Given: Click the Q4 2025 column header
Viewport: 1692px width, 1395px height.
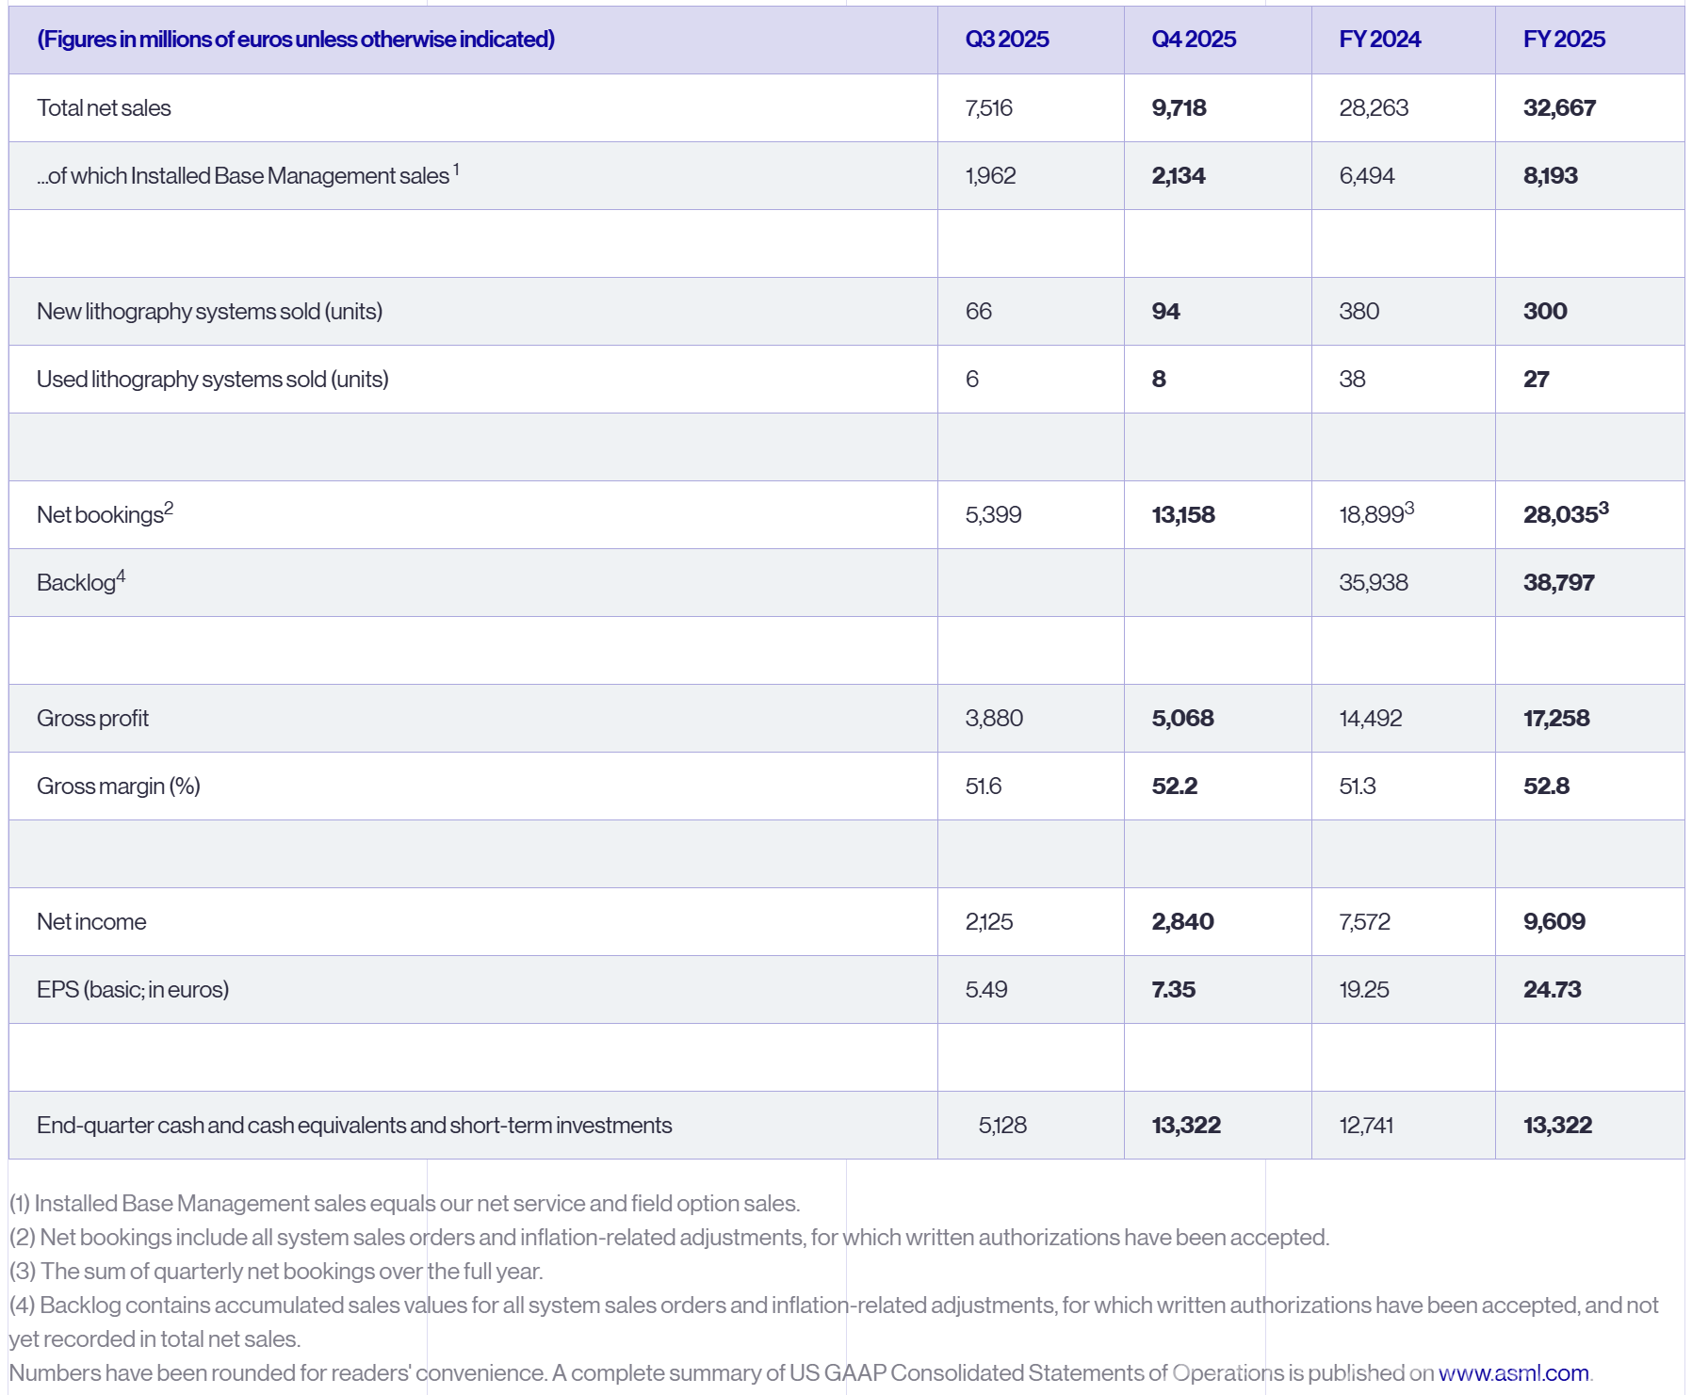Looking at the screenshot, I should click(1193, 40).
